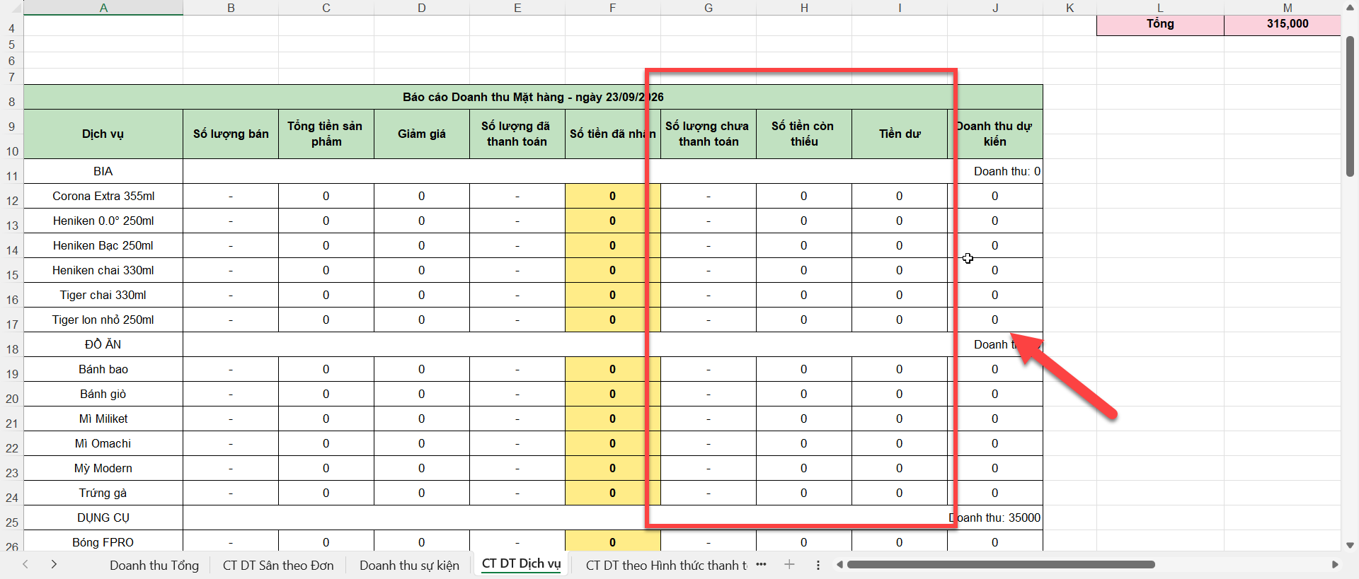Select column A header
1359x579 pixels.
[103, 8]
